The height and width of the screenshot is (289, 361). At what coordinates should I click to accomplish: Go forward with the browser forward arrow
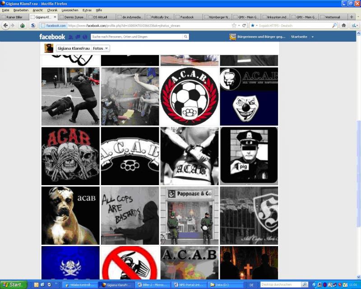[x=13, y=25]
